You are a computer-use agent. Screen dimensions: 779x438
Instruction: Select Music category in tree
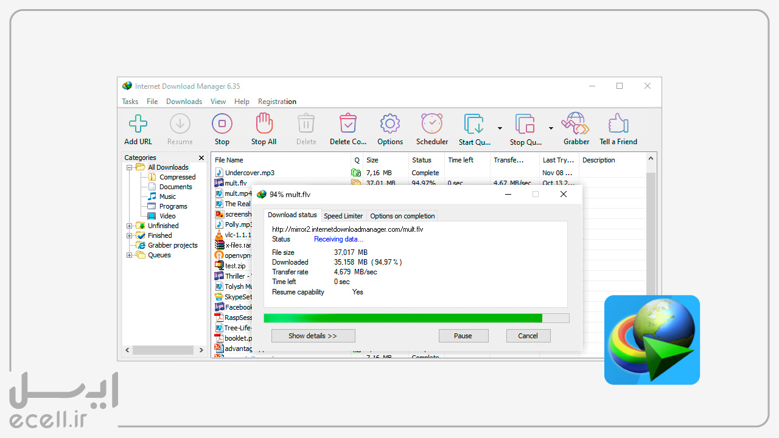tap(167, 196)
